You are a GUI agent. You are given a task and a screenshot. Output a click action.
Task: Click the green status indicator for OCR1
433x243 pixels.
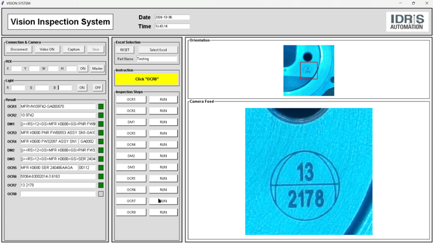[101, 107]
